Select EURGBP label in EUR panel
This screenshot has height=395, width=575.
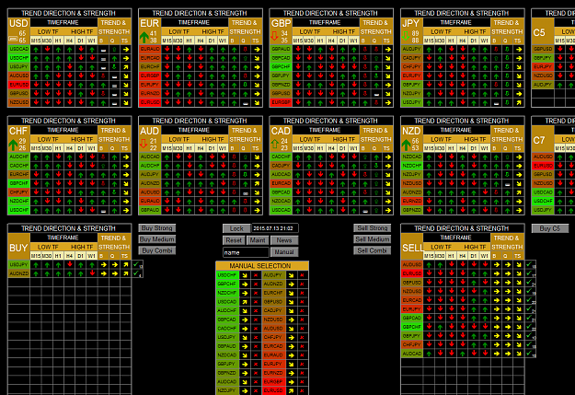(150, 76)
